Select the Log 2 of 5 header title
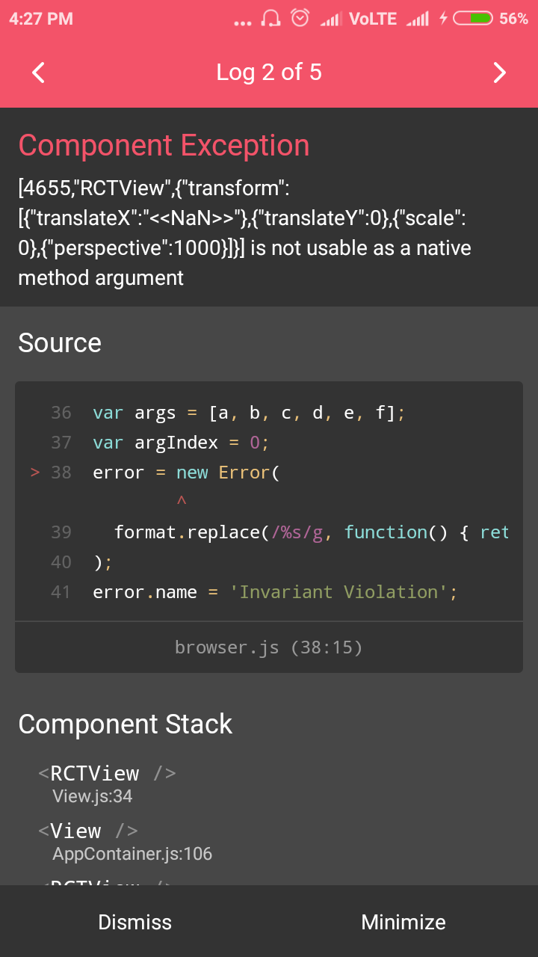538x957 pixels. pos(269,73)
